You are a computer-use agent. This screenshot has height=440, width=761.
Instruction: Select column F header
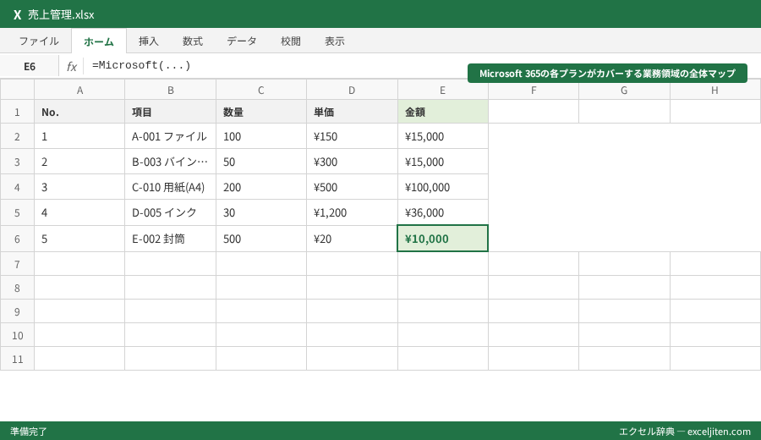click(x=534, y=91)
